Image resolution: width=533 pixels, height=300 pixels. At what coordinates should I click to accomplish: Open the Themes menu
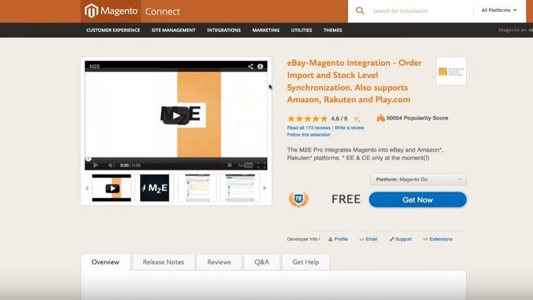[333, 30]
